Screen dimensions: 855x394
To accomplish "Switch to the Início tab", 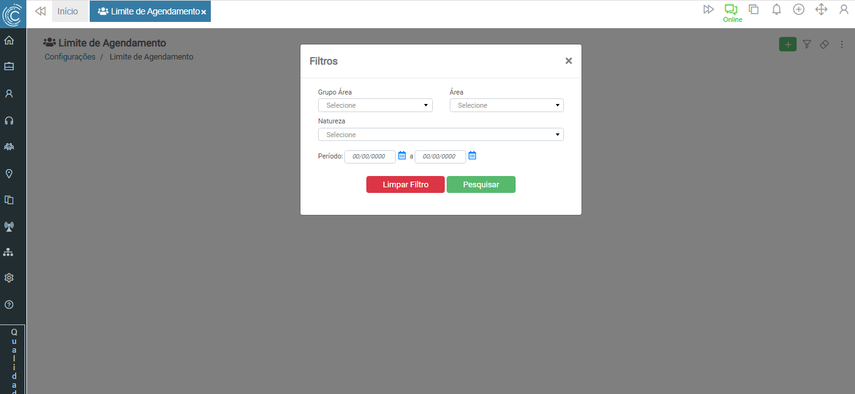I will [x=68, y=11].
